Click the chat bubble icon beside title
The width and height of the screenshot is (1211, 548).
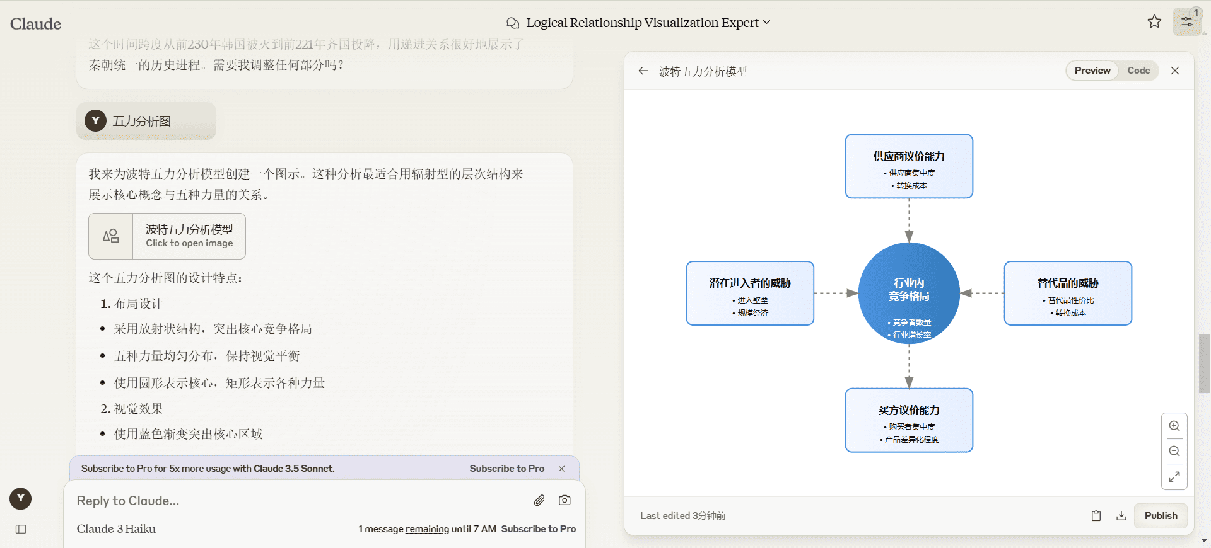pos(513,23)
